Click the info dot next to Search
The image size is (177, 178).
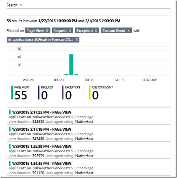(x=21, y=5)
